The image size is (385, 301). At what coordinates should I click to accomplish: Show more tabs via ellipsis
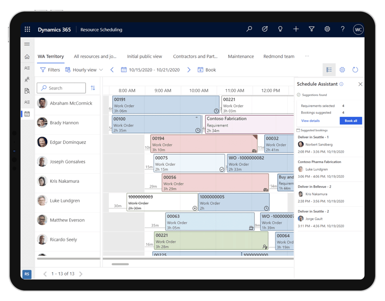coord(307,56)
